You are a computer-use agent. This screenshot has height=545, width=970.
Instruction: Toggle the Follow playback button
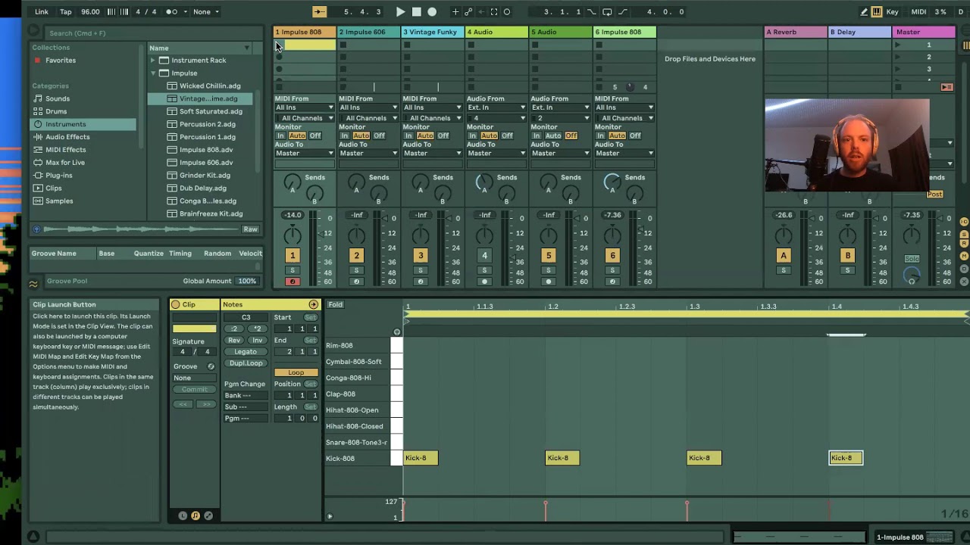click(x=319, y=11)
